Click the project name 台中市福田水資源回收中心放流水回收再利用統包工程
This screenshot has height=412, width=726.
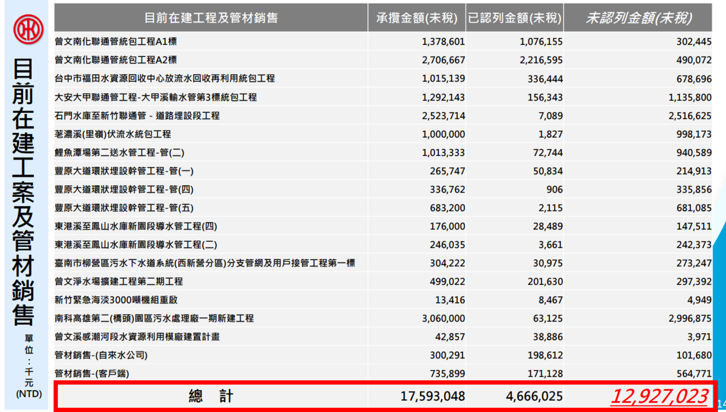point(164,78)
